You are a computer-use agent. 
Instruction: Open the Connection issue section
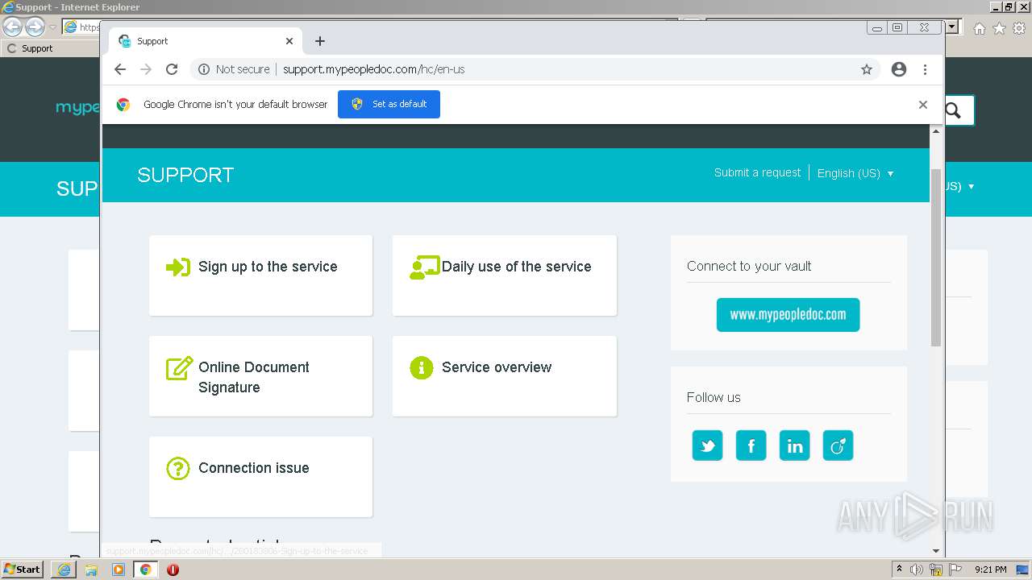pos(260,477)
